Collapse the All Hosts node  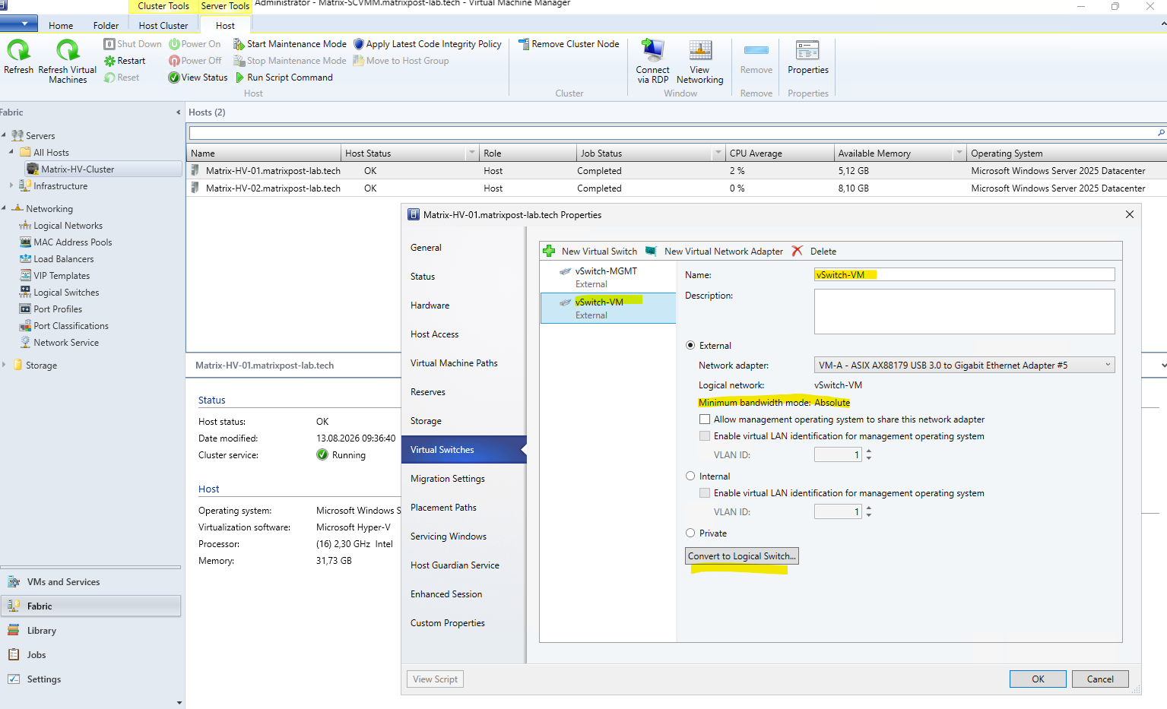tap(11, 152)
